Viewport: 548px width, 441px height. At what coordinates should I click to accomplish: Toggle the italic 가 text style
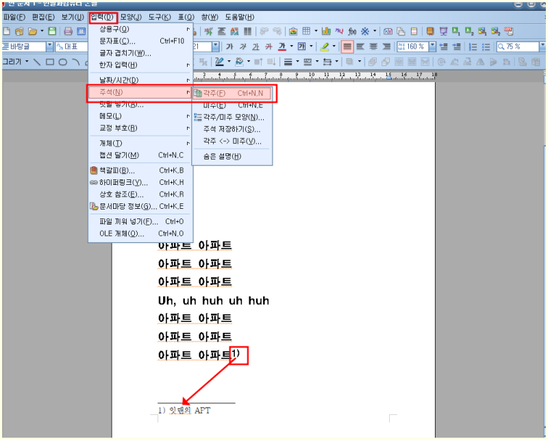click(243, 47)
